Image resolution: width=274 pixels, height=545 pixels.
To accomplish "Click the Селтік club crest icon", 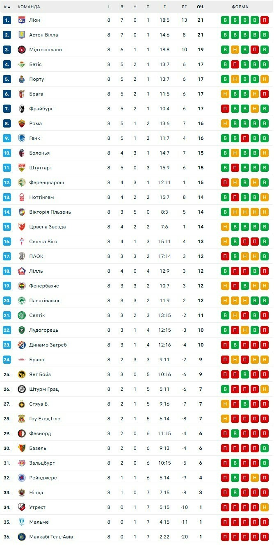I will point(22,315).
